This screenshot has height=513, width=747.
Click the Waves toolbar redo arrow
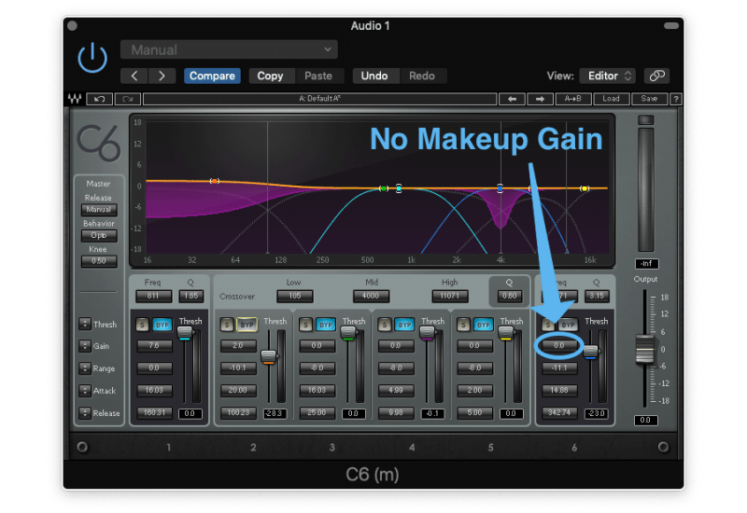(x=127, y=99)
